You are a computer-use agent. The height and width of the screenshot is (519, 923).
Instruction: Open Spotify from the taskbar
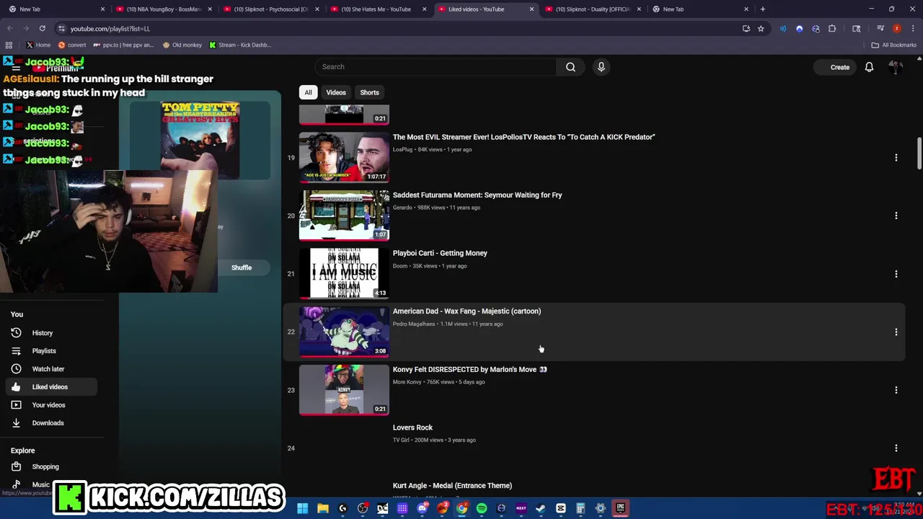coord(481,508)
